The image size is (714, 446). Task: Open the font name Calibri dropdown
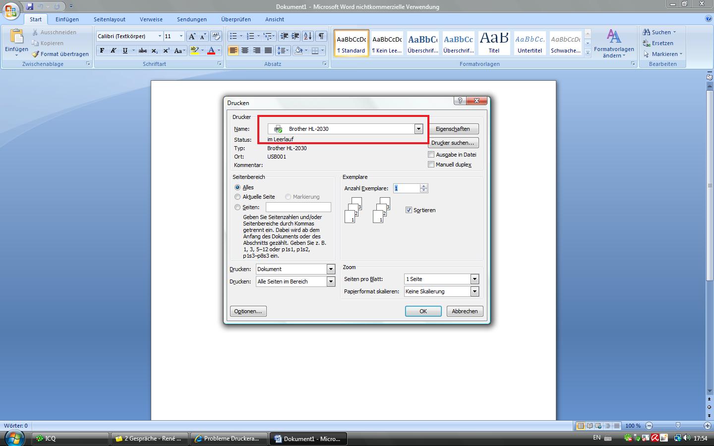160,36
